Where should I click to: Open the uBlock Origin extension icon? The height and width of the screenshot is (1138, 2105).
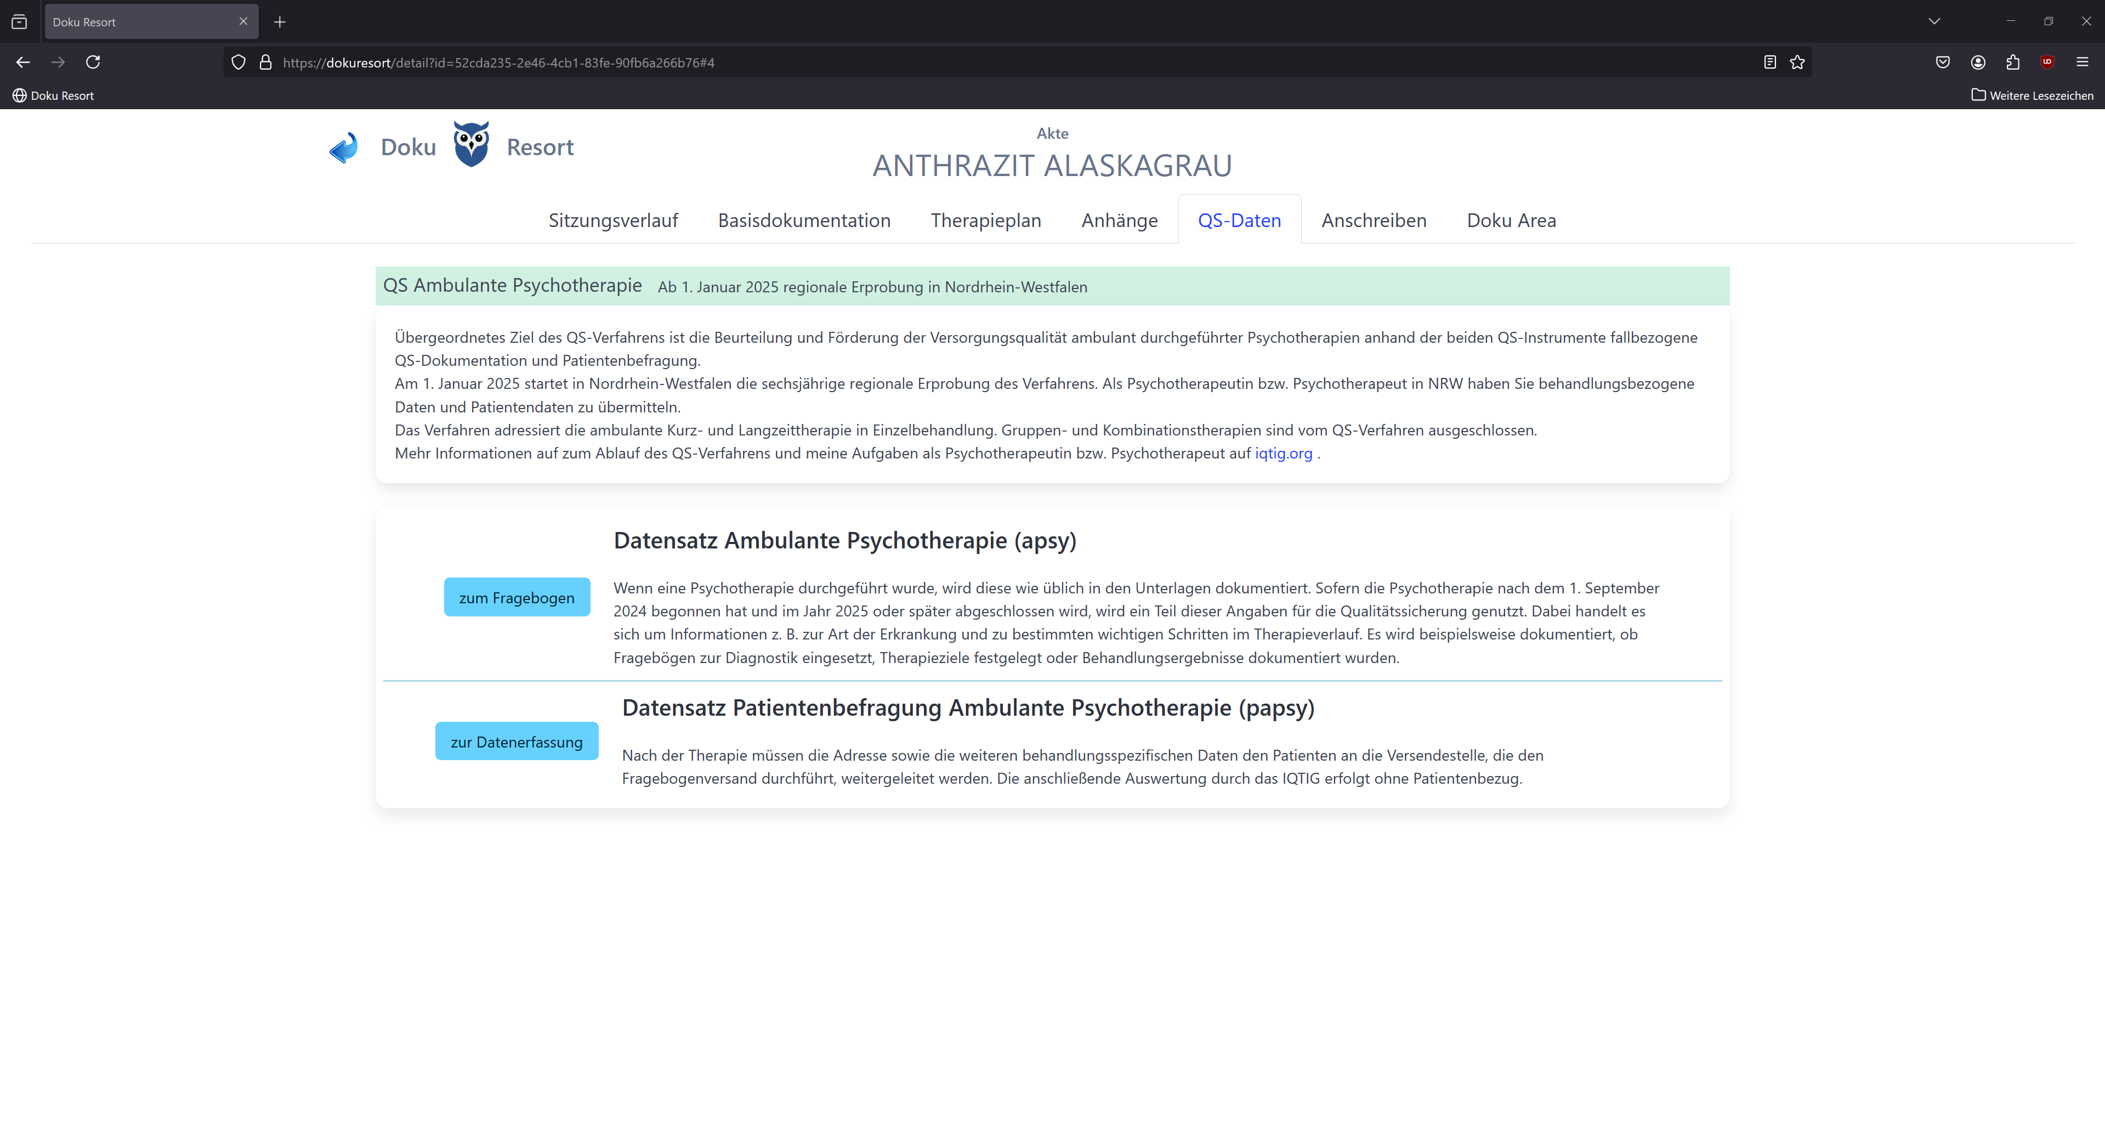pyautogui.click(x=2047, y=62)
